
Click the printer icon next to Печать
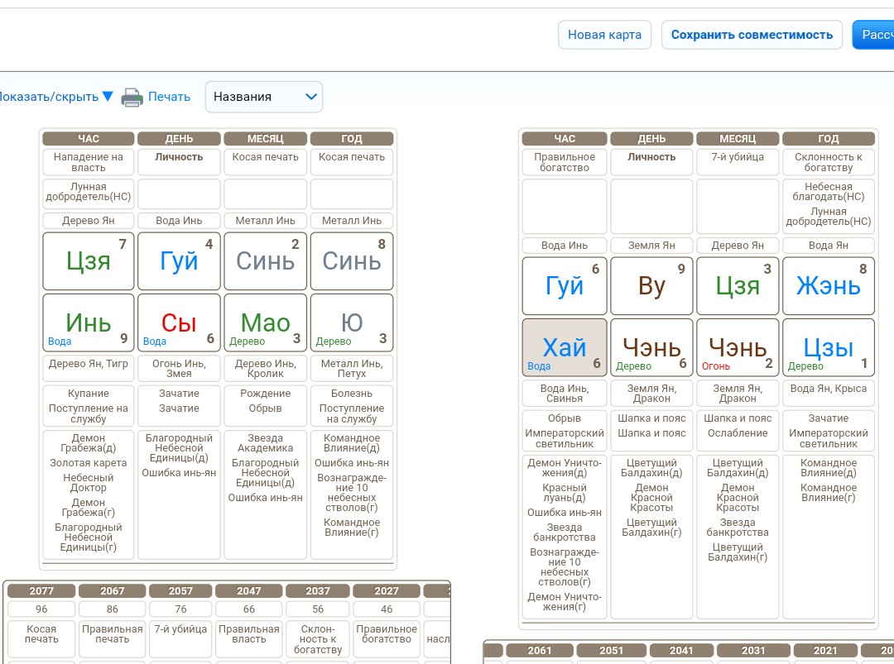coord(132,98)
